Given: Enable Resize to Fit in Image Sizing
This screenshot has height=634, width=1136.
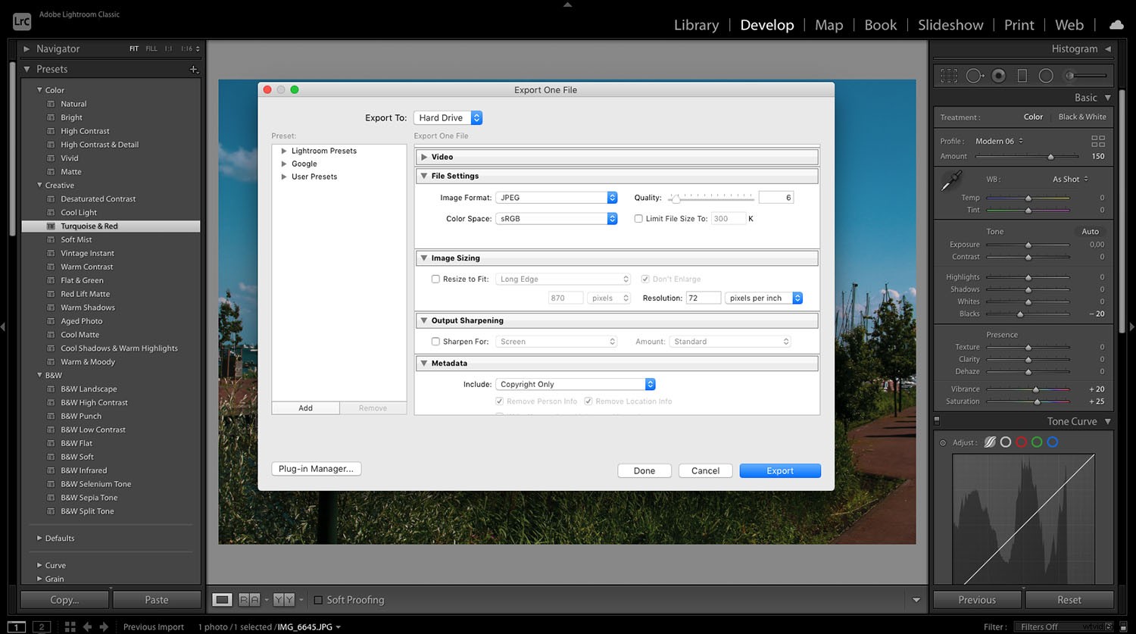Looking at the screenshot, I should (x=435, y=279).
